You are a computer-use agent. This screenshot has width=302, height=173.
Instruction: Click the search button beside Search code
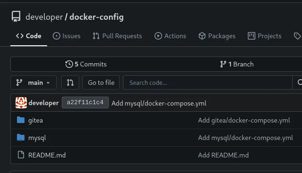click(297, 82)
